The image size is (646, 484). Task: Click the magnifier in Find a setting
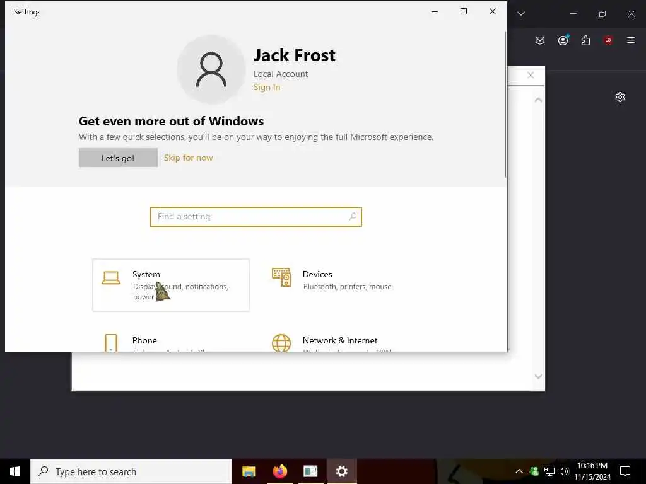[353, 217]
